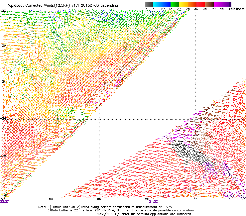Click the -38 latitude axis label
This screenshot has width=246, height=216.
point(3,156)
